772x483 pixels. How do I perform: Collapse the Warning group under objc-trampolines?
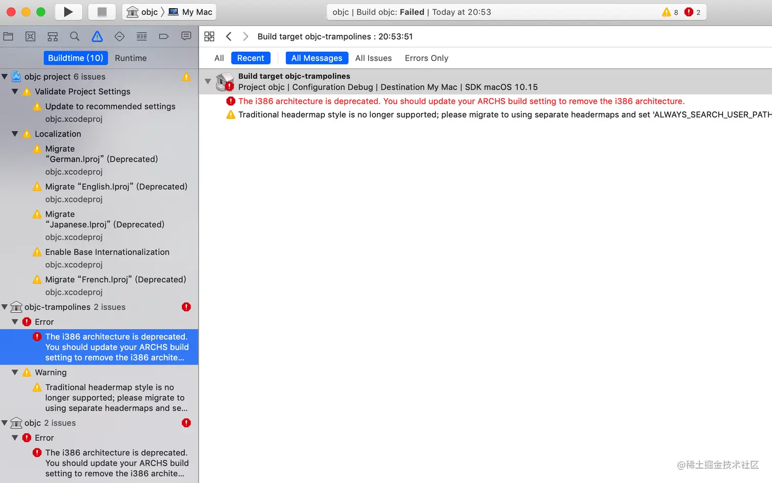[15, 373]
